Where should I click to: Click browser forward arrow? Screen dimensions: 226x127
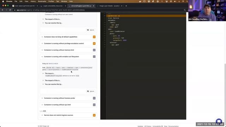pyautogui.click(x=6, y=10)
